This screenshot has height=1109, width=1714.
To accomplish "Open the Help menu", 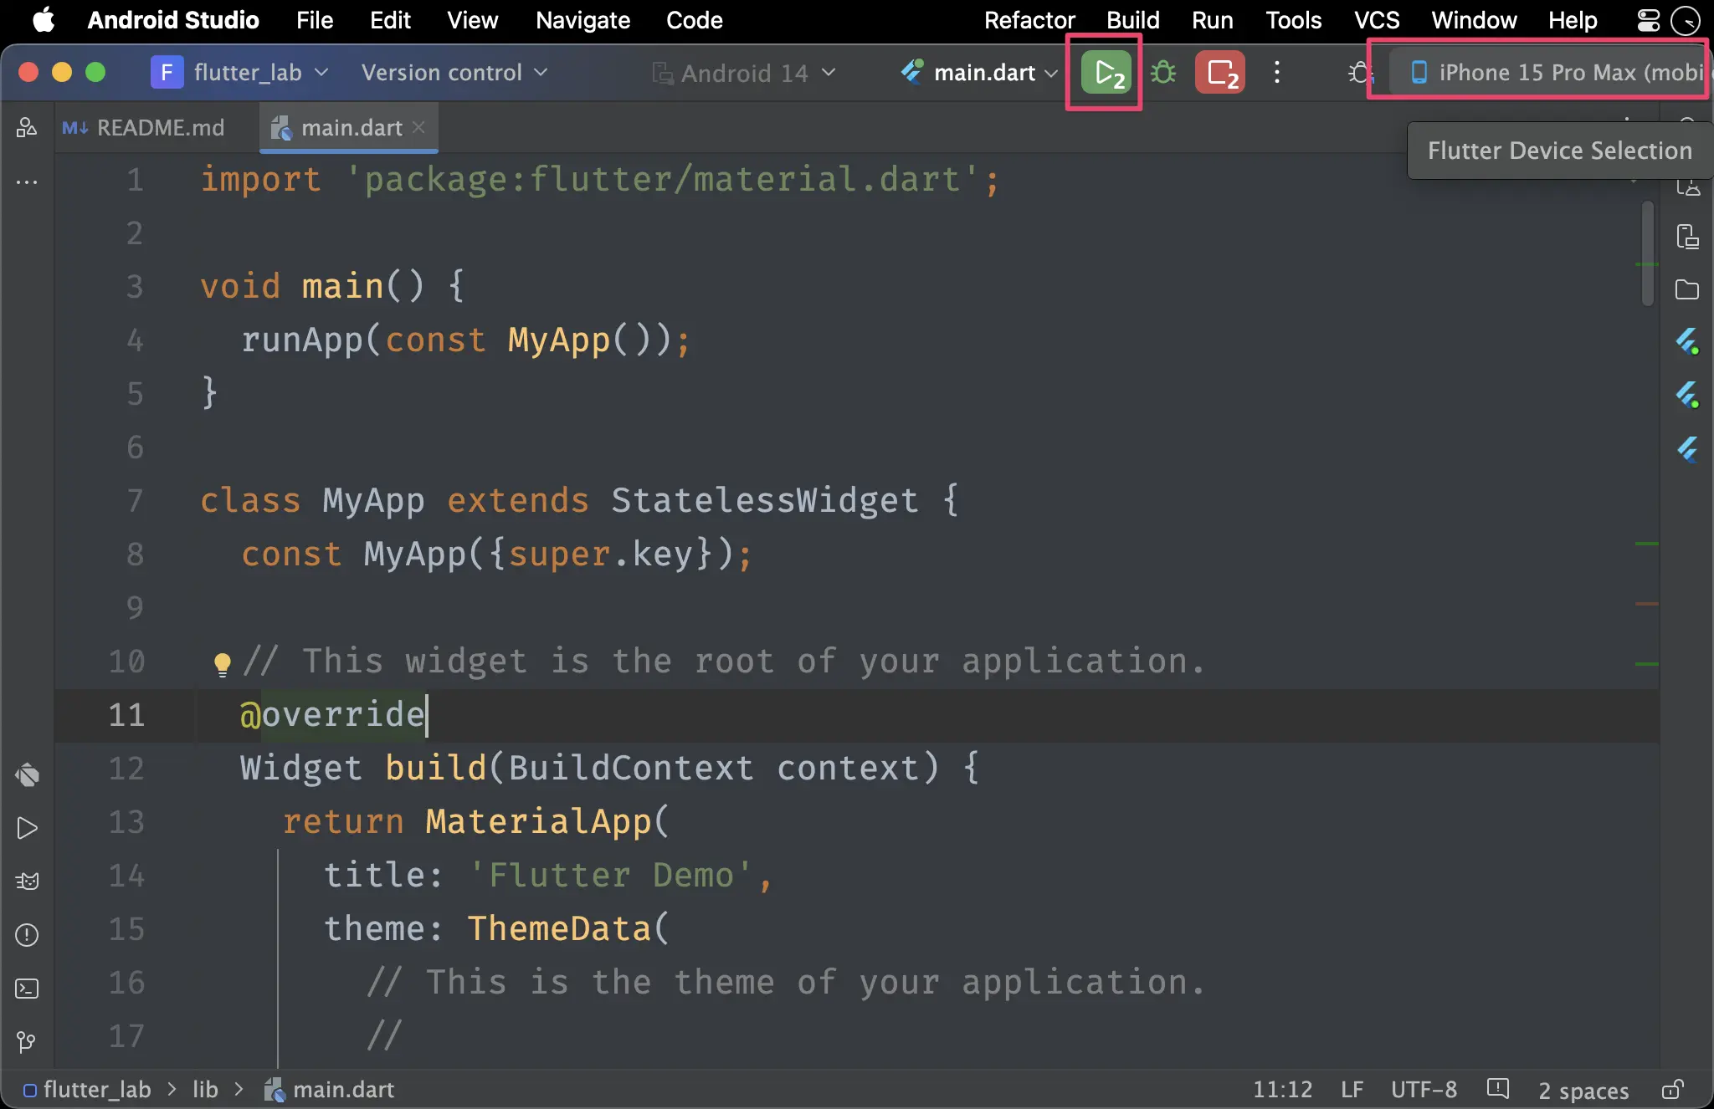I will click(1573, 20).
